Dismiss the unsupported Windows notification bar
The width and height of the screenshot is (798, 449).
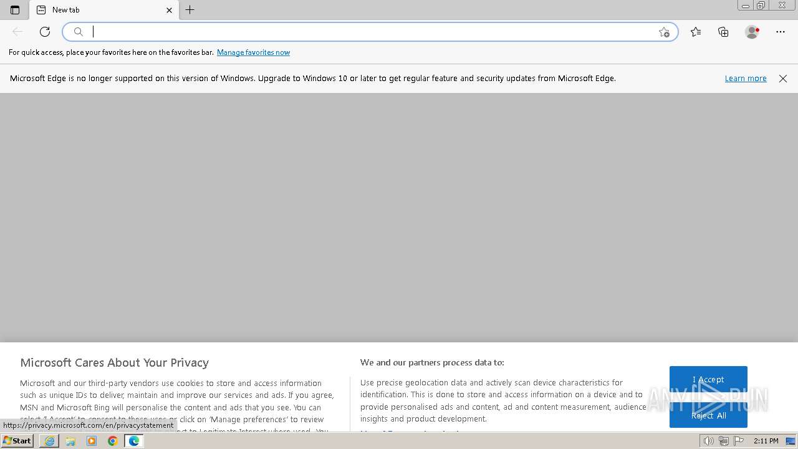coord(783,79)
